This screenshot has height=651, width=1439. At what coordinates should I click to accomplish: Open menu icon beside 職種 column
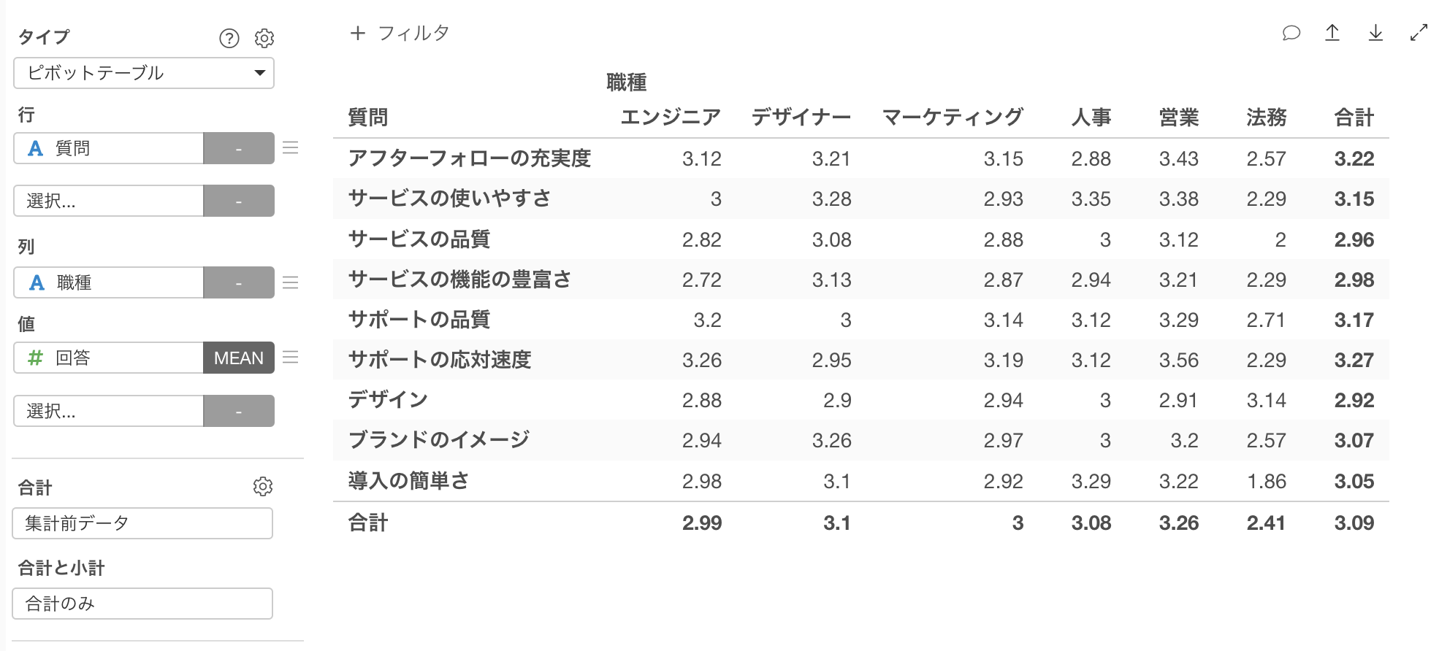291,282
